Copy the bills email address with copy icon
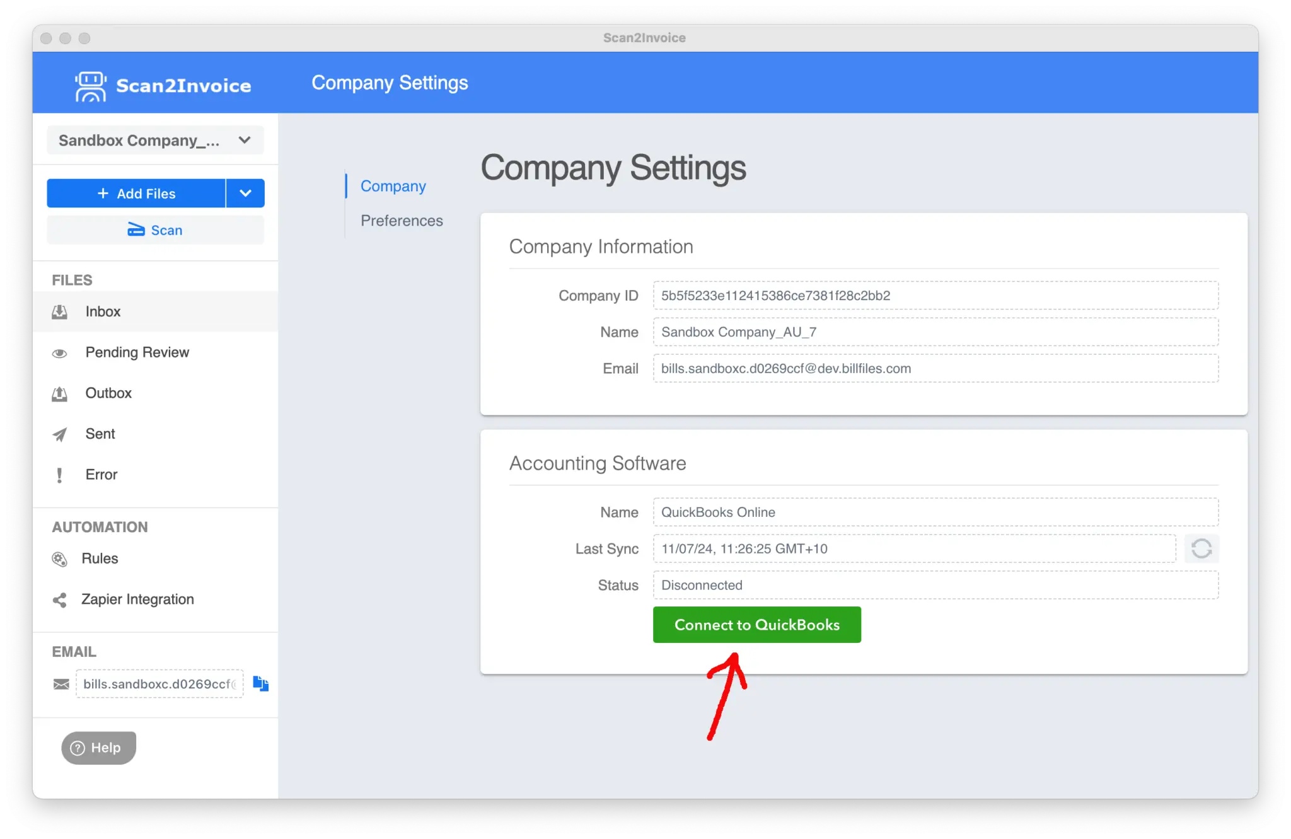 261,684
